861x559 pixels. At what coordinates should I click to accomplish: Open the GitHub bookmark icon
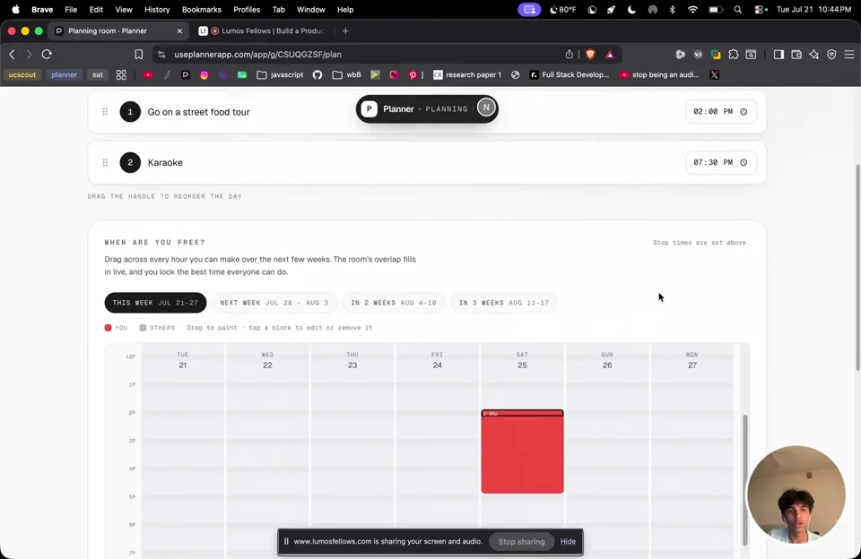[317, 75]
